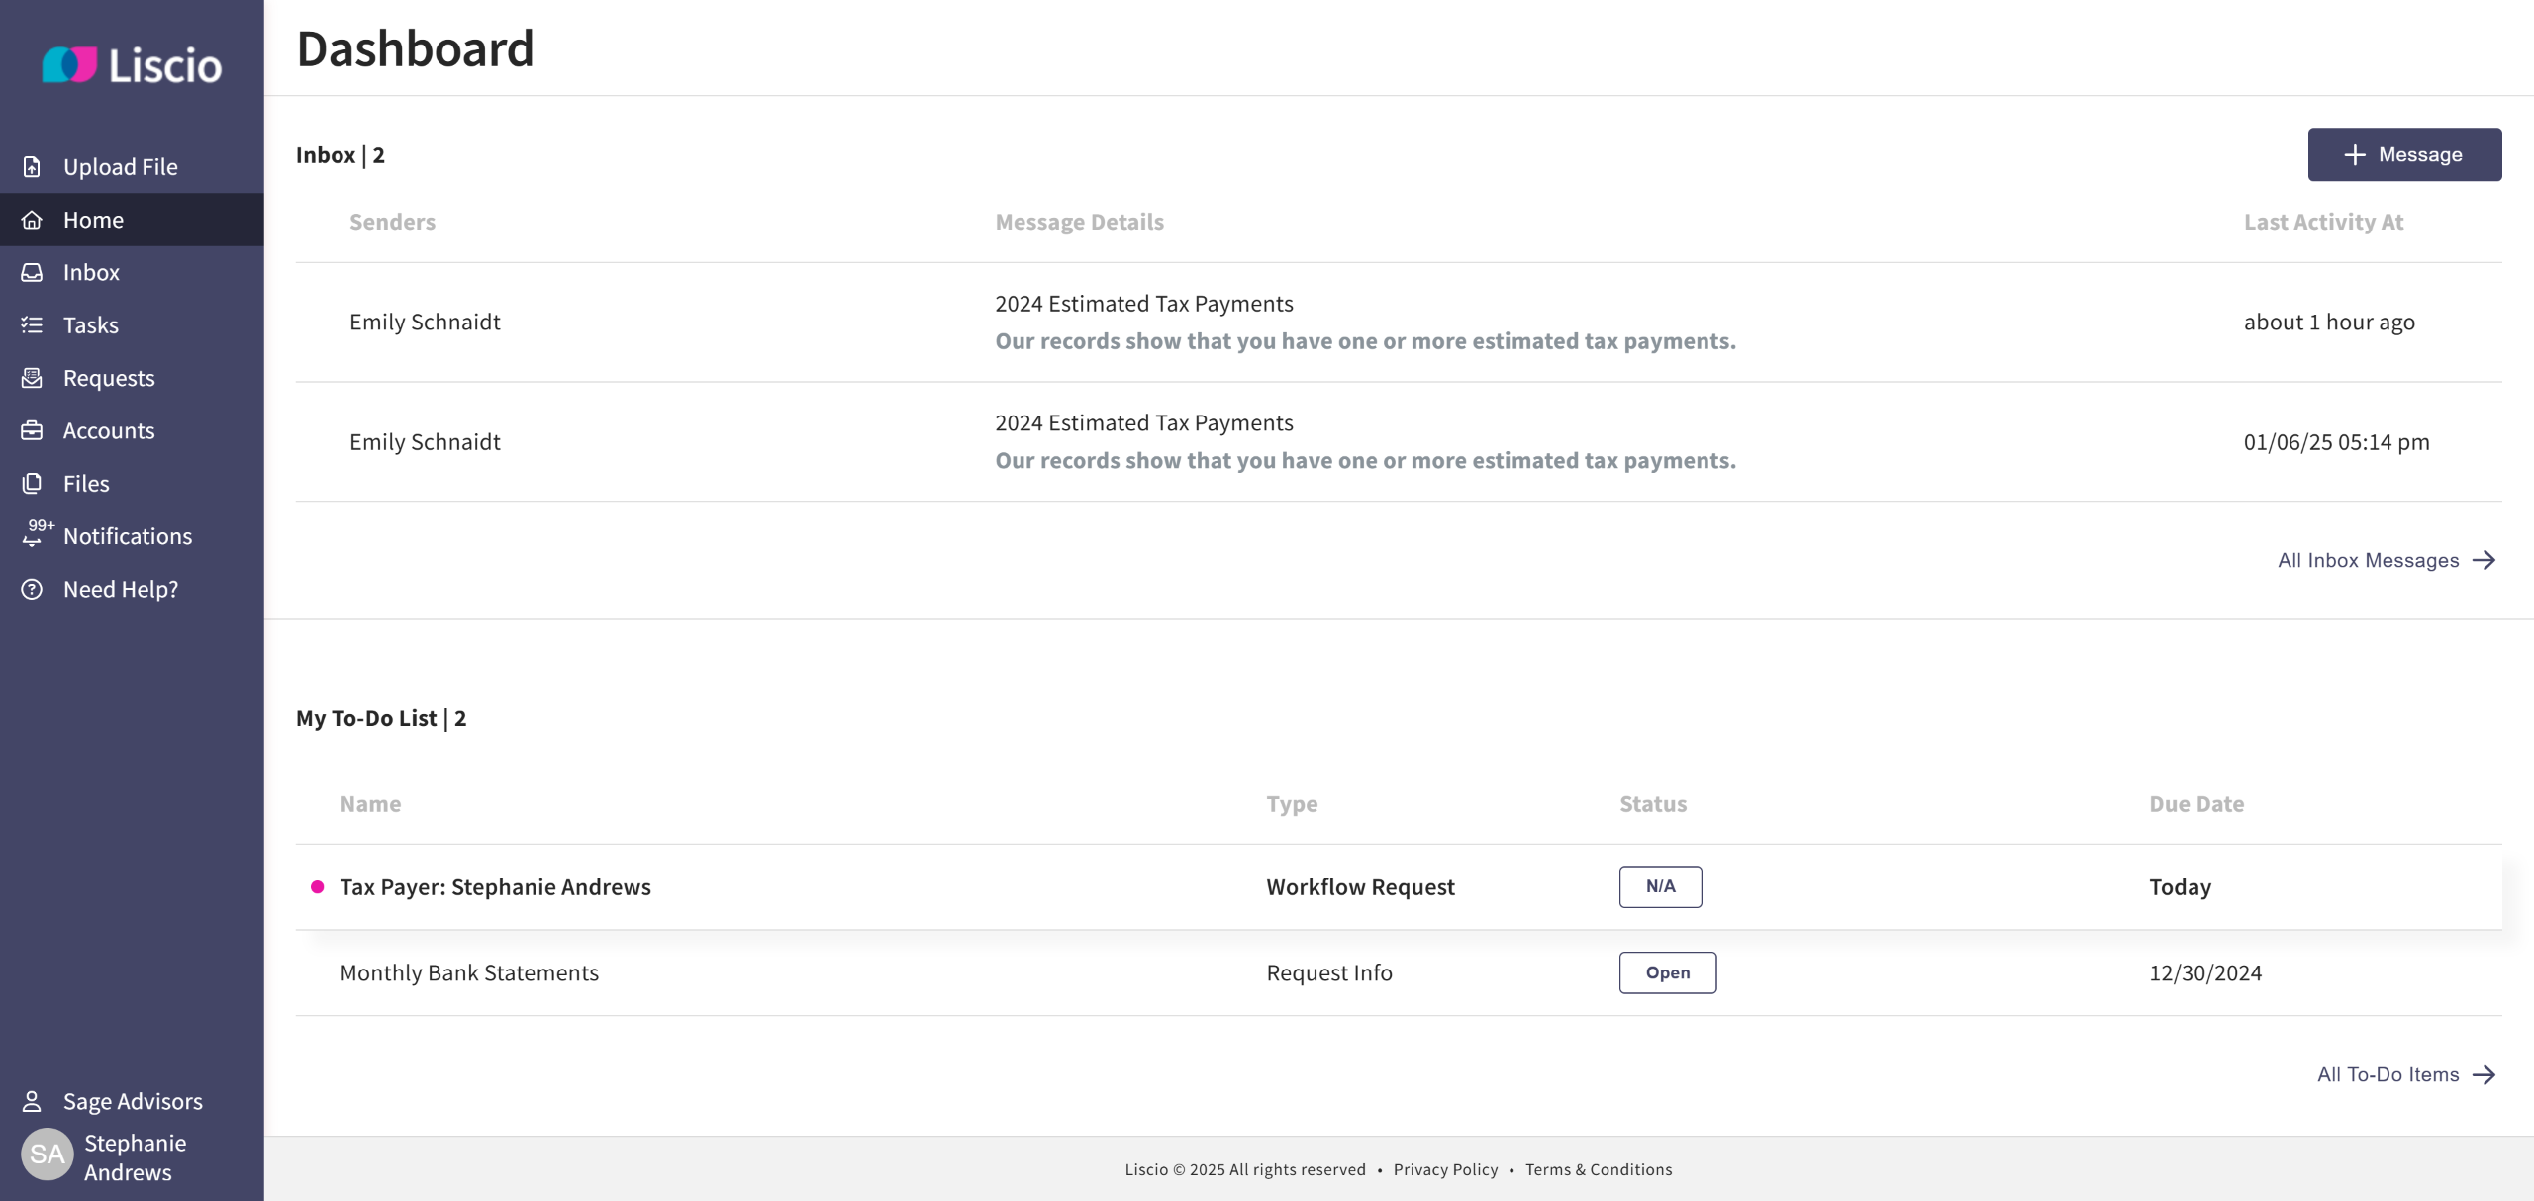The width and height of the screenshot is (2534, 1201).
Task: Click the Liscio logo
Action: tap(132, 65)
